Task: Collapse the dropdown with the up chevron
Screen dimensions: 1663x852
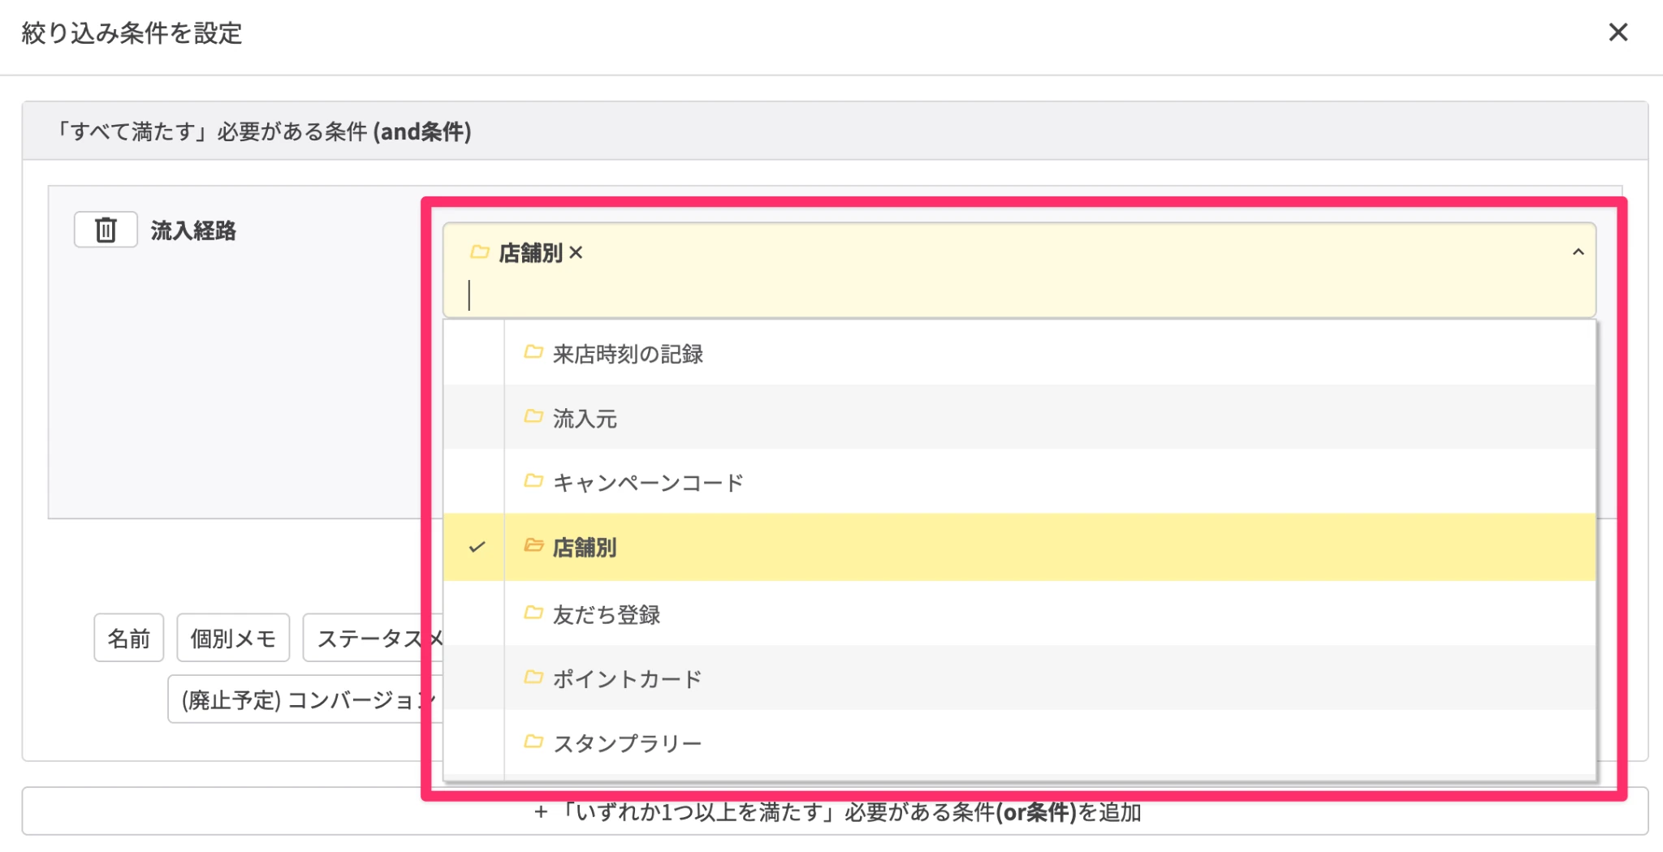Action: (x=1578, y=252)
